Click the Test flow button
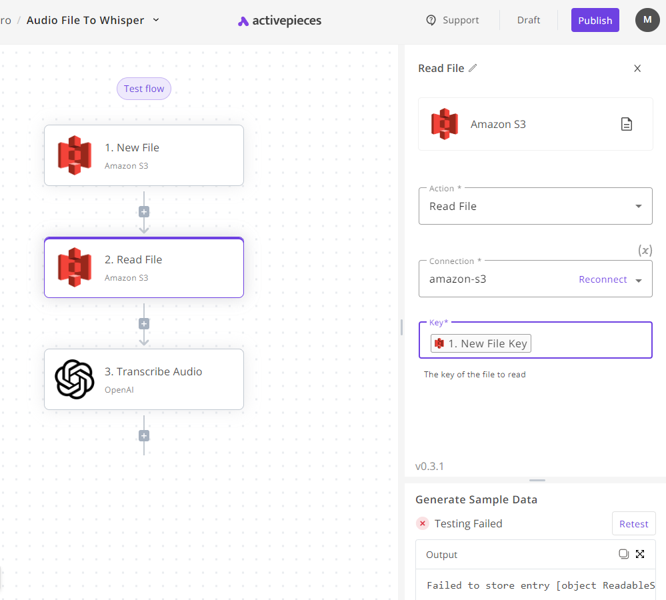The width and height of the screenshot is (666, 600). click(144, 89)
